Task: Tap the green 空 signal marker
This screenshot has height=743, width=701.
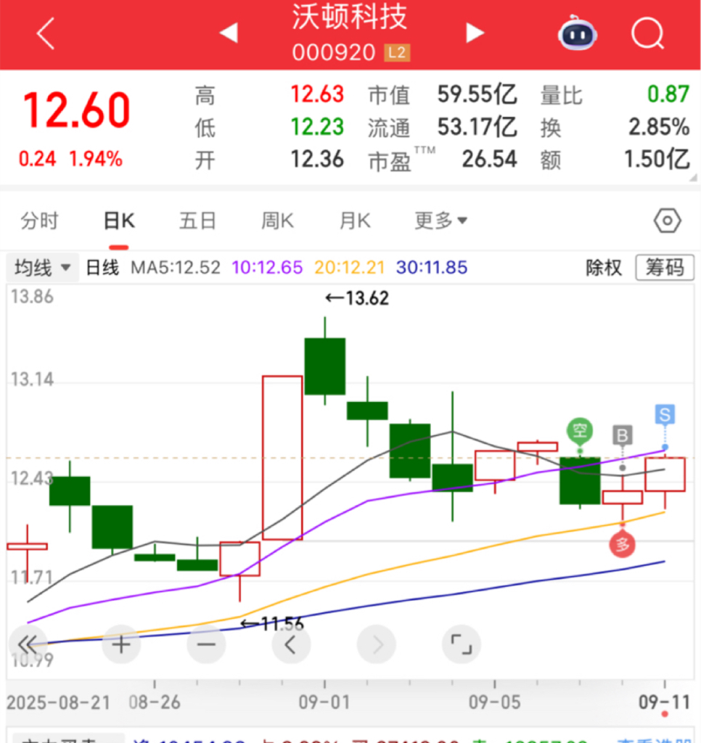Action: tap(580, 431)
